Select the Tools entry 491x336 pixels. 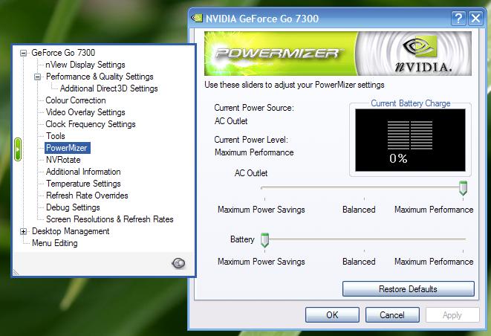pyautogui.click(x=56, y=136)
